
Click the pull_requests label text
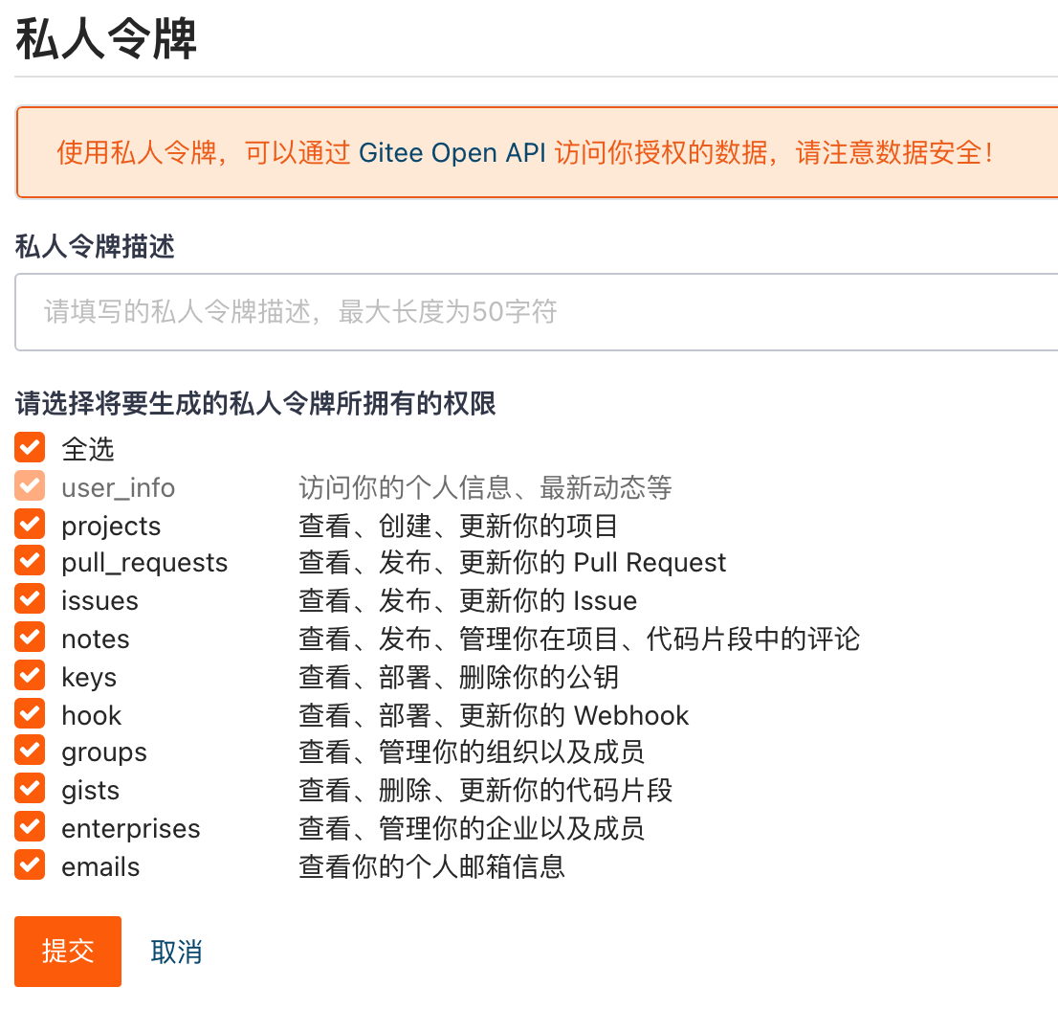(144, 563)
